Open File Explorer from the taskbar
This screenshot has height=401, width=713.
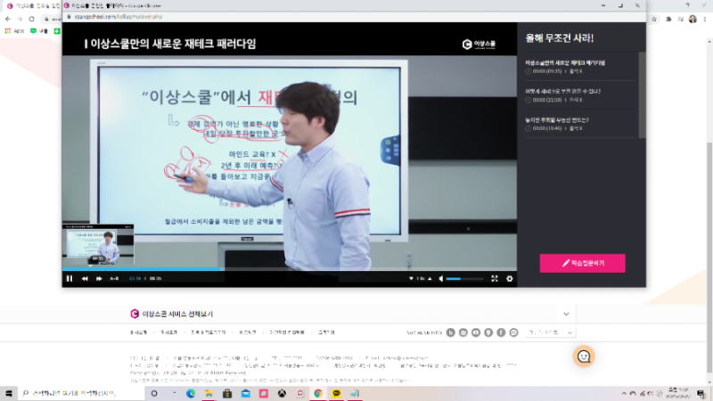point(209,393)
